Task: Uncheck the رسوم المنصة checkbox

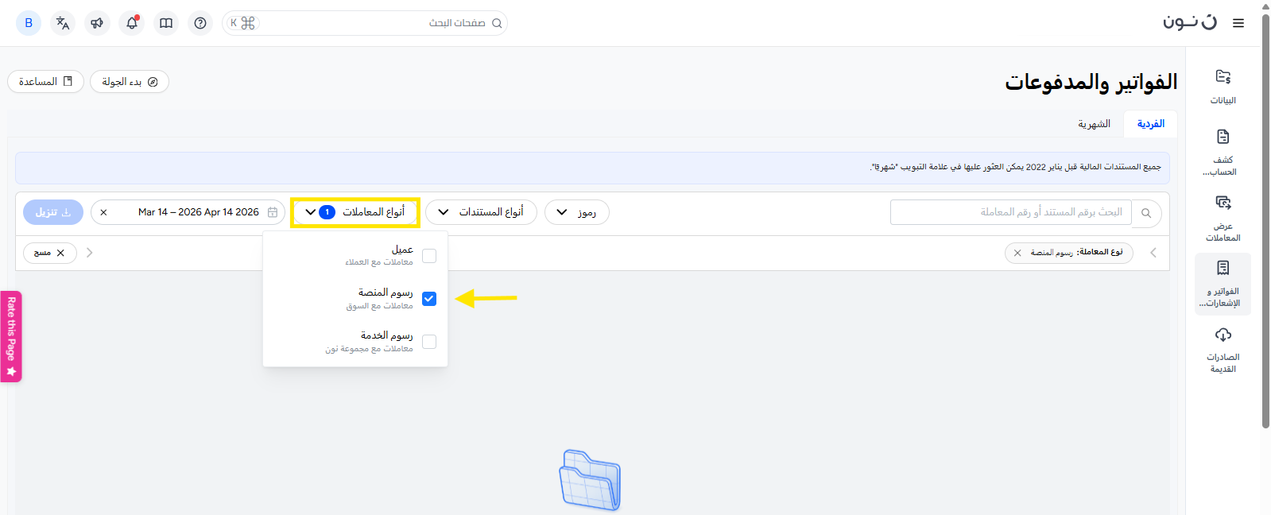Action: click(429, 299)
